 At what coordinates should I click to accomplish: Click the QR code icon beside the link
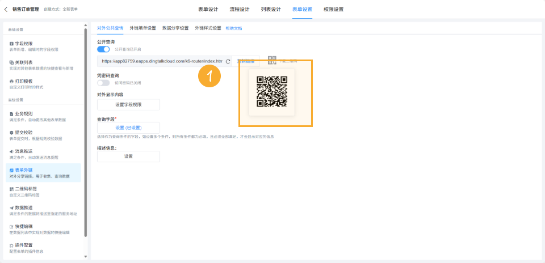(x=272, y=60)
